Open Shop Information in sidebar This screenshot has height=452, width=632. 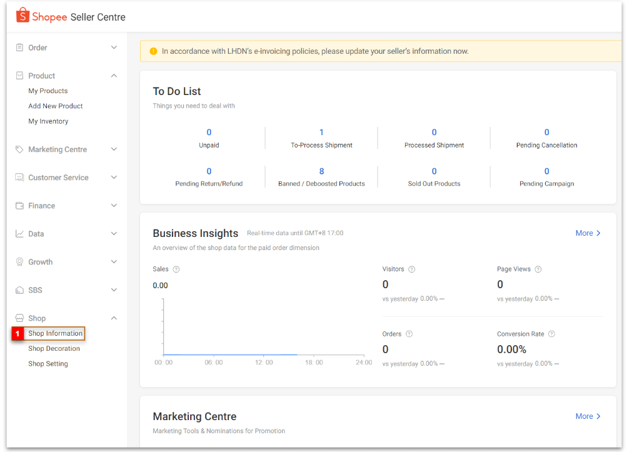coord(55,334)
